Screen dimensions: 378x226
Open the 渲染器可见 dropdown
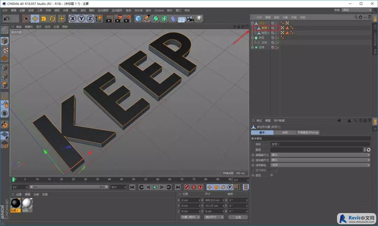tap(320, 160)
